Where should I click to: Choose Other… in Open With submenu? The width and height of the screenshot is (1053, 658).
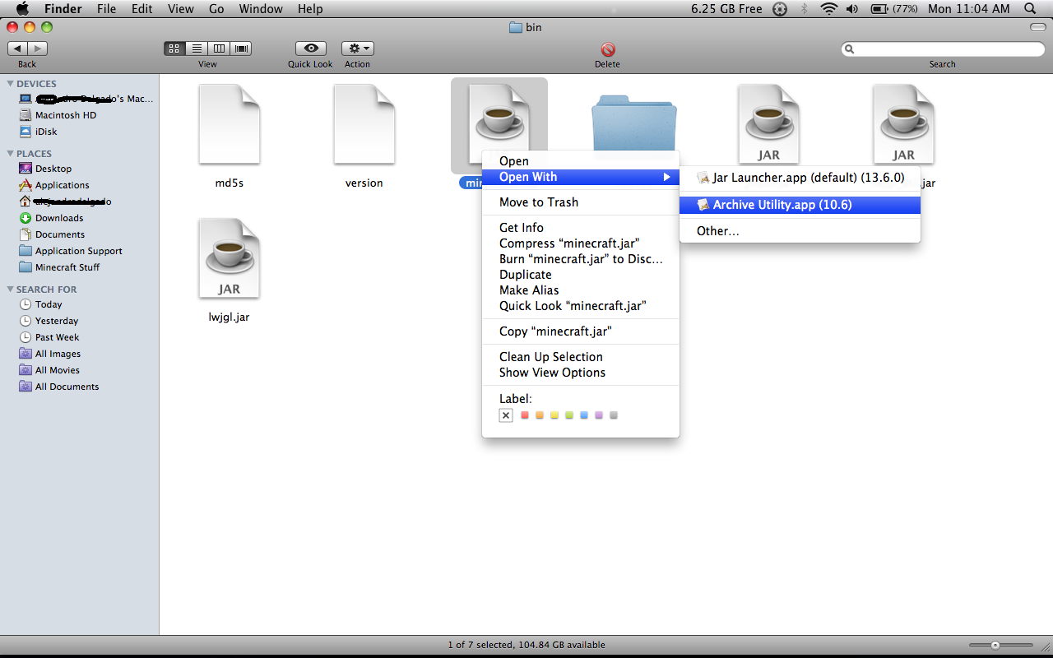click(x=800, y=231)
